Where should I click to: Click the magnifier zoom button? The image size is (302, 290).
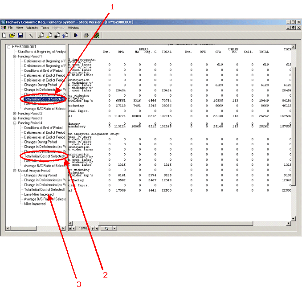106,229
